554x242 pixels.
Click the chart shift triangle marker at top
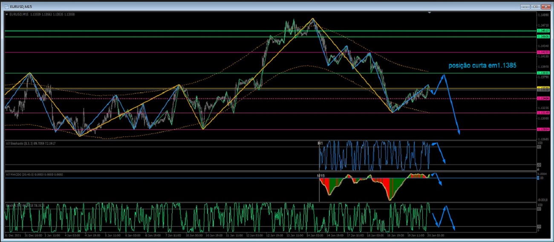click(x=429, y=13)
